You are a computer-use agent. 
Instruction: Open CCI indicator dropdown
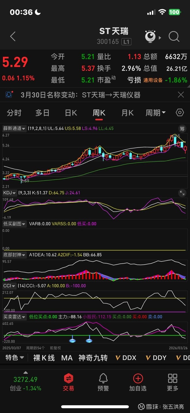click(9, 286)
